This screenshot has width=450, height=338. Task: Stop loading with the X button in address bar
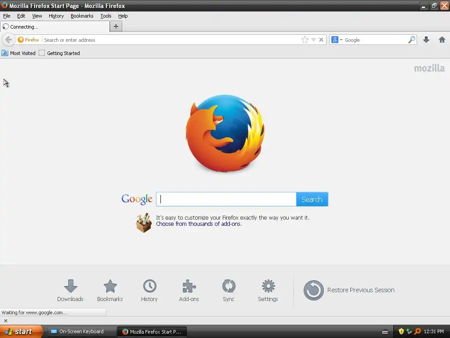[x=321, y=40]
